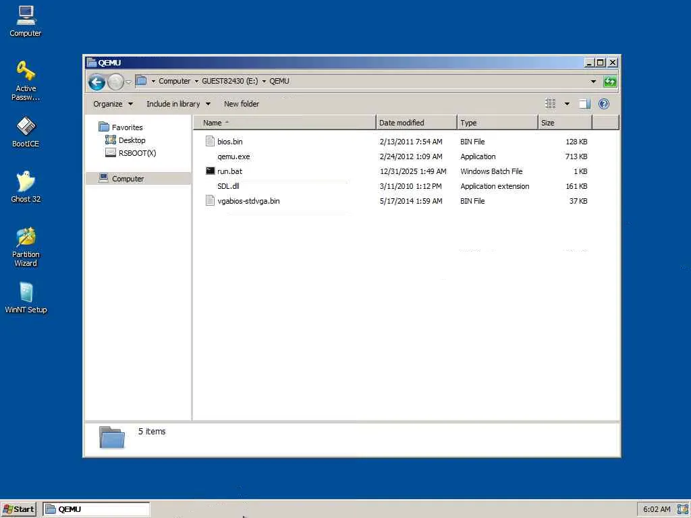Launch Ghost 32 desktop icon
Viewport: 691px width, 518px height.
tap(26, 187)
